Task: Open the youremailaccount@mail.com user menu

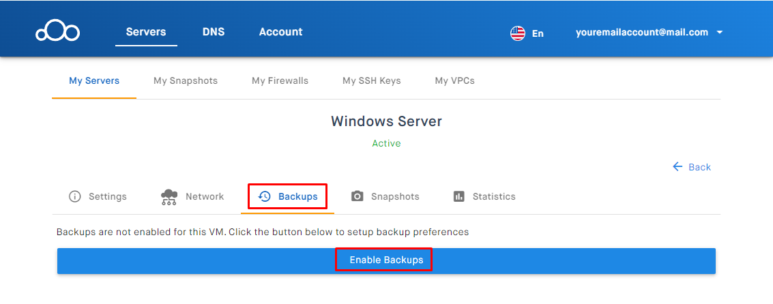Action: click(x=641, y=32)
